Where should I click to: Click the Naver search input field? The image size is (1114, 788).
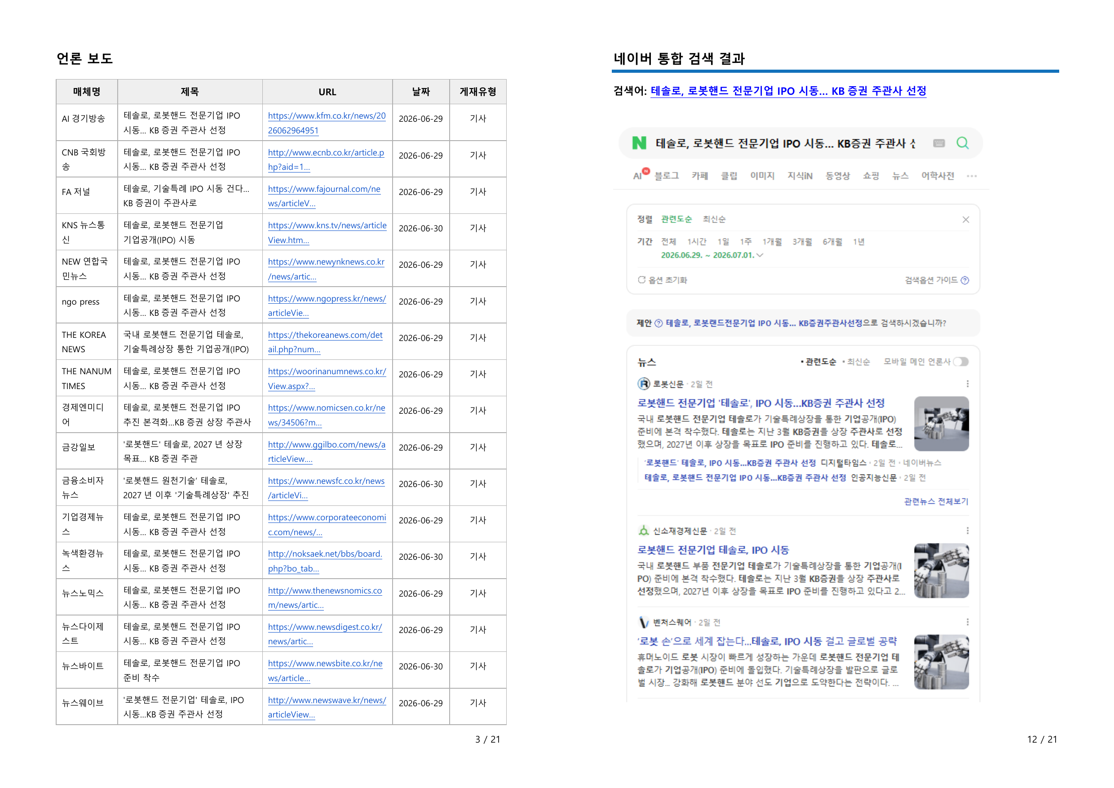(785, 143)
